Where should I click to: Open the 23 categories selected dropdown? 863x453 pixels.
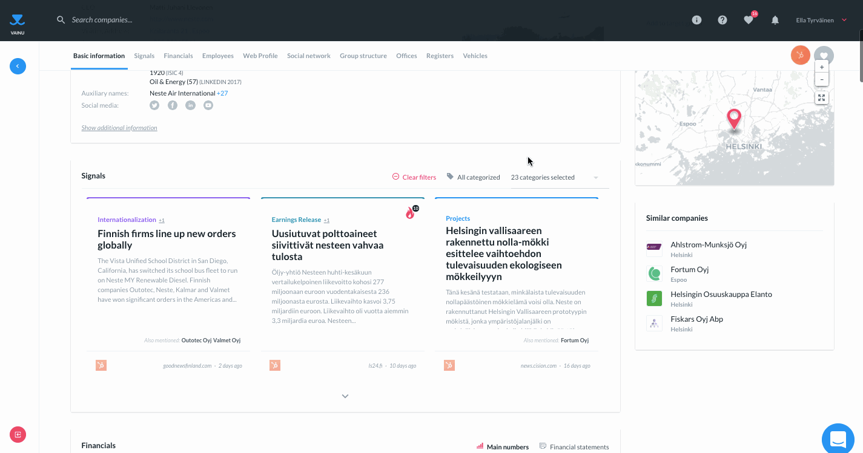pyautogui.click(x=554, y=177)
